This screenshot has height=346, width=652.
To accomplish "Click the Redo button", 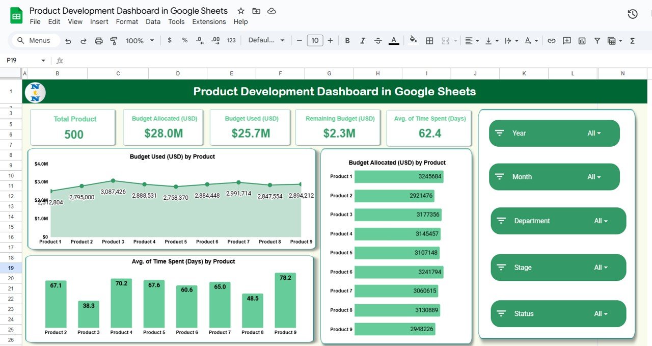I will click(x=83, y=40).
